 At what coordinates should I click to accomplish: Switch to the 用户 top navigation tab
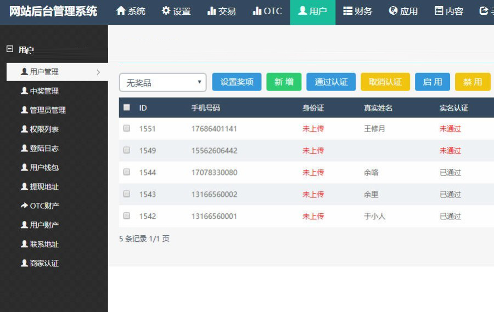[312, 12]
